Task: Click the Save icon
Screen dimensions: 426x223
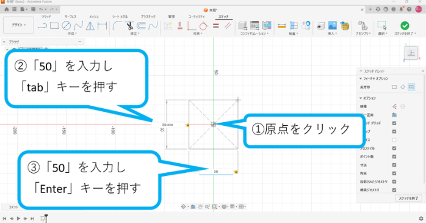Action: pyautogui.click(x=33, y=9)
